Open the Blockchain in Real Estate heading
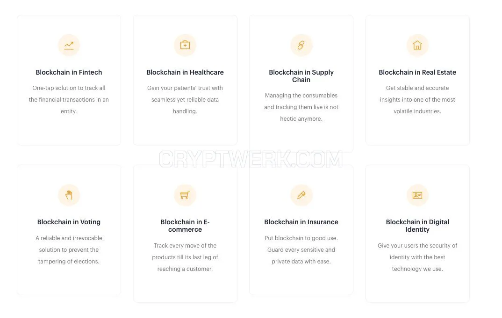This screenshot has height=318, width=502. point(417,72)
